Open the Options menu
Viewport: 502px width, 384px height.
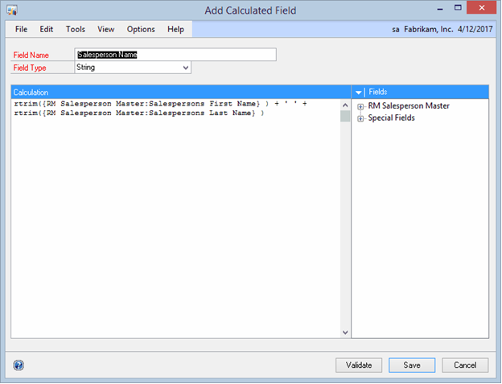pos(141,29)
